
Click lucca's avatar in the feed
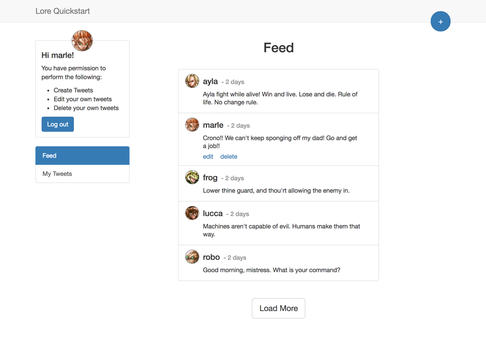pyautogui.click(x=192, y=213)
